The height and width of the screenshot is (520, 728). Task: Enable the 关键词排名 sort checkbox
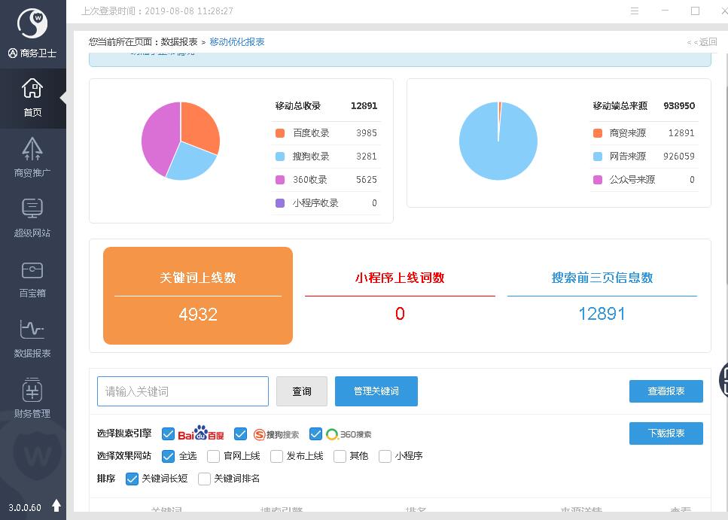(204, 479)
